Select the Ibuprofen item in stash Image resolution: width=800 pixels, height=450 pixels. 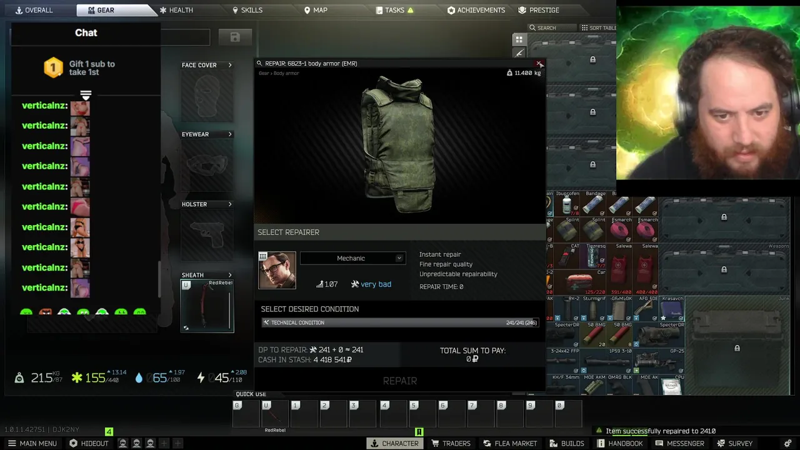[567, 204]
